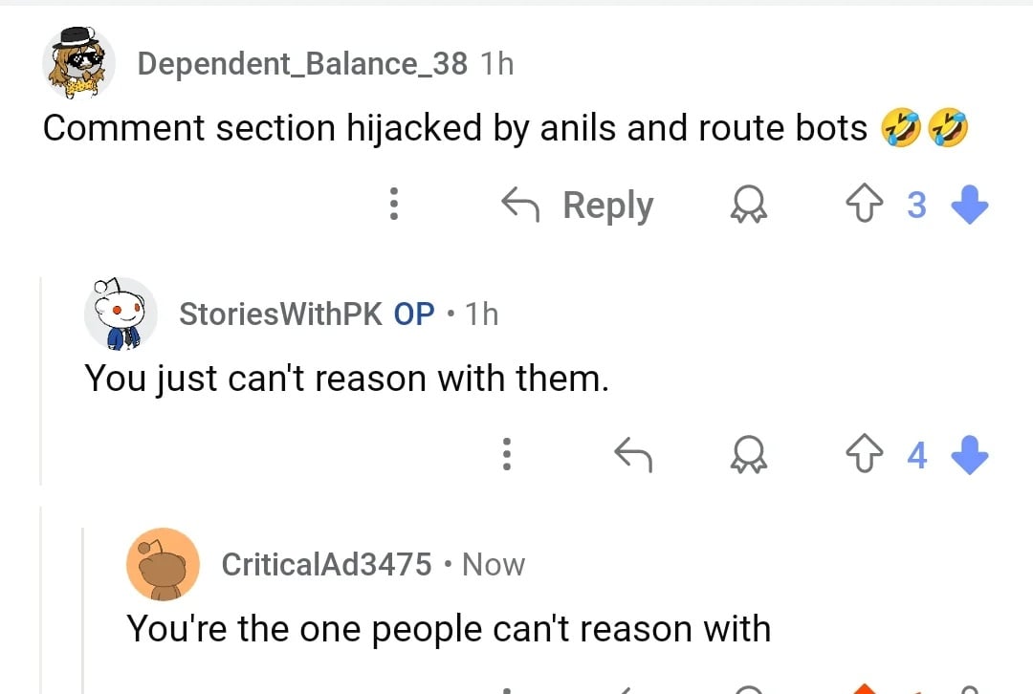Upvote StoriesWithPK's reply

[x=864, y=455]
